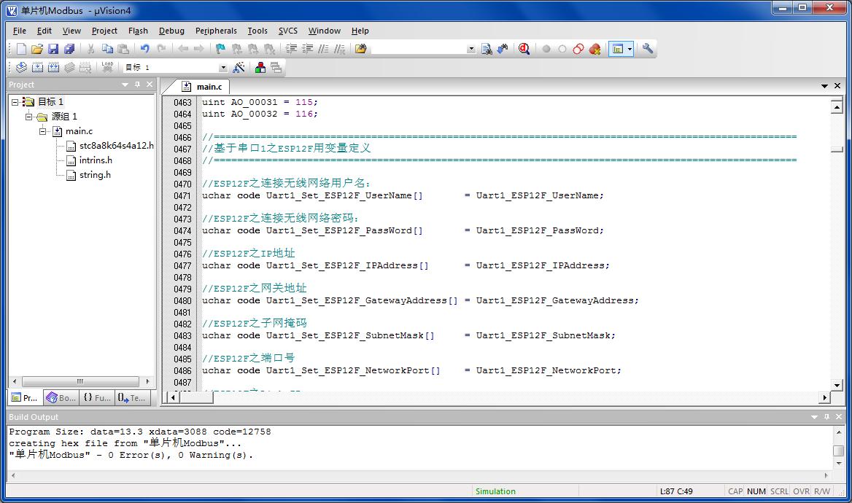Toggle a bookmark with the blue flag icon

pos(220,49)
